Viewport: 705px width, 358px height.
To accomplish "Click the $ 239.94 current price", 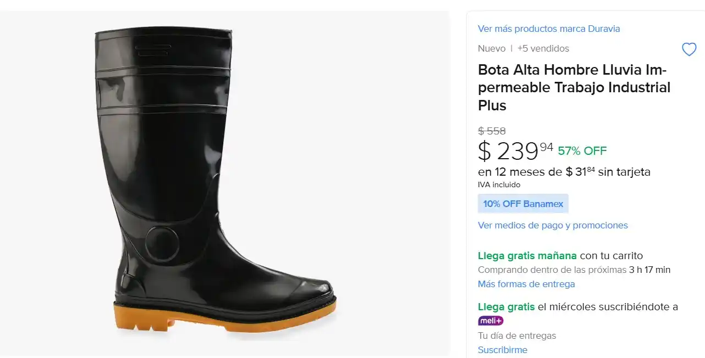I will pos(515,150).
